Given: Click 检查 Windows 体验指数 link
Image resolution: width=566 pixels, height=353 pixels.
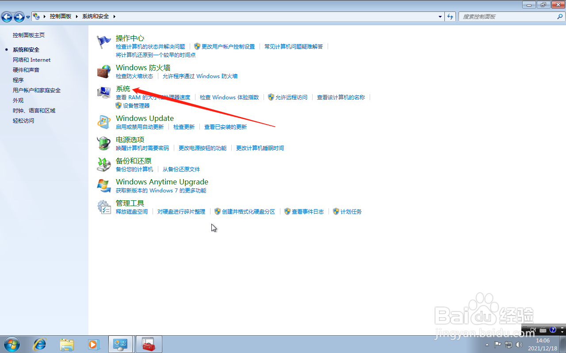Looking at the screenshot, I should (229, 98).
